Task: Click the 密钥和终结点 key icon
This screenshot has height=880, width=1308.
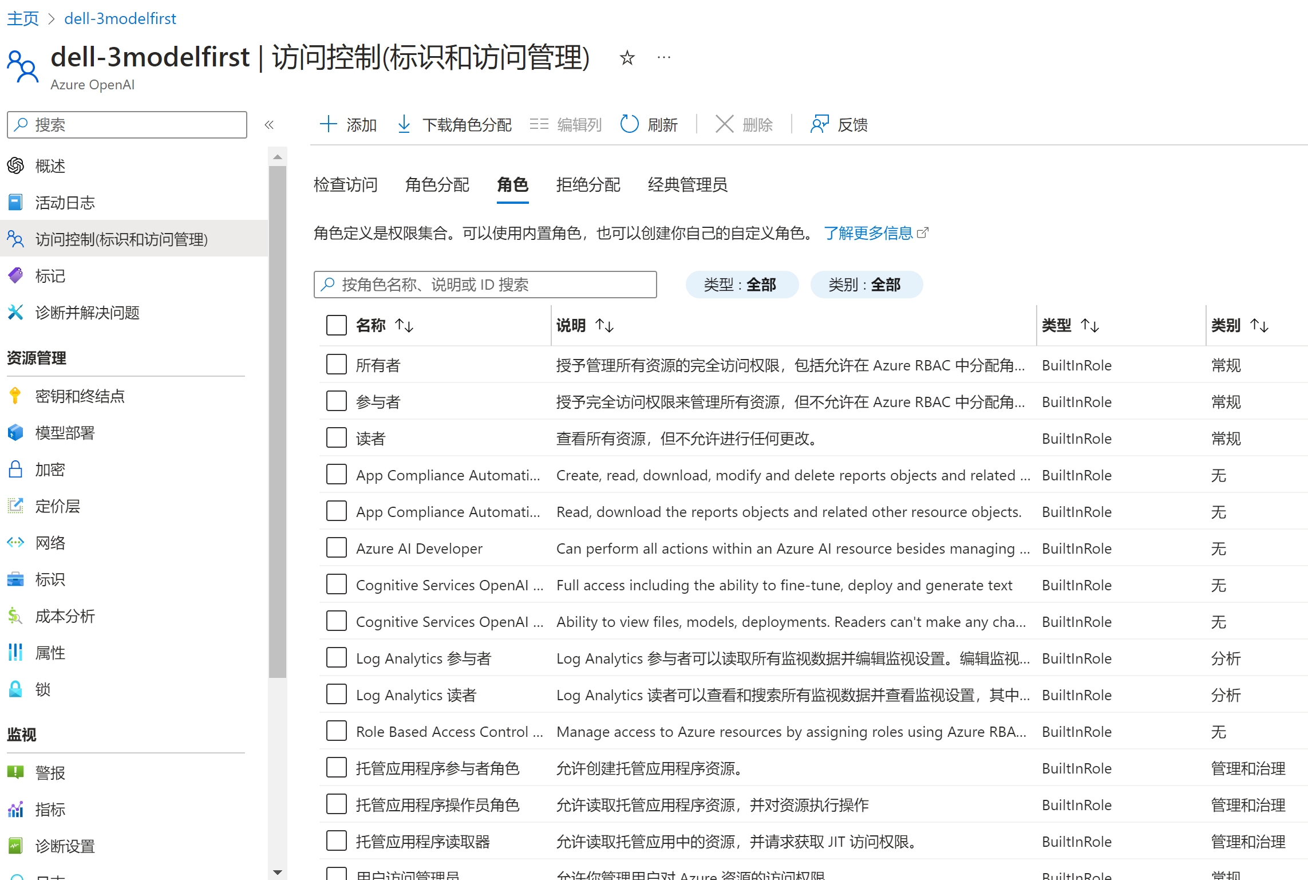Action: [x=18, y=396]
